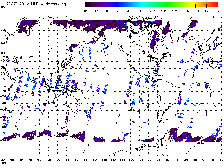The width and height of the screenshot is (224, 168).
Task: Click the 135 longitude axis label
Action: point(66,160)
